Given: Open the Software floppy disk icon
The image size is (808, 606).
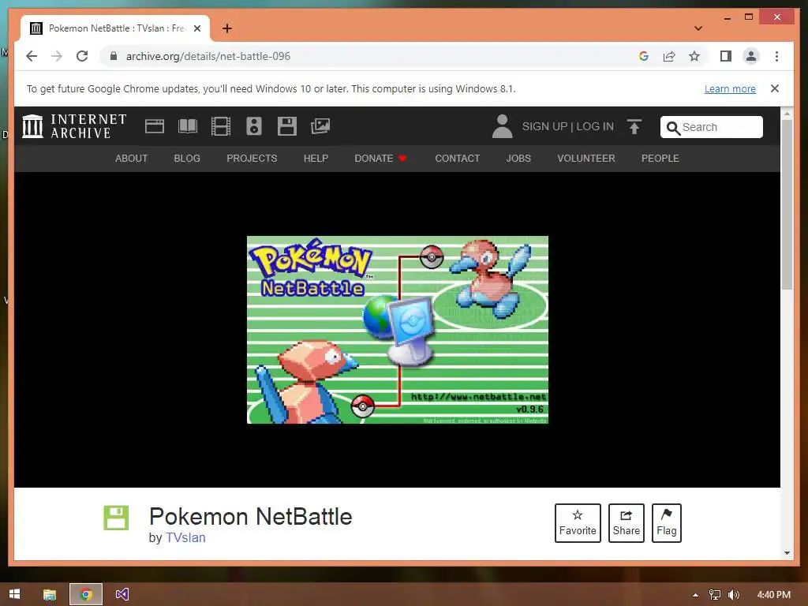Looking at the screenshot, I should [x=287, y=126].
